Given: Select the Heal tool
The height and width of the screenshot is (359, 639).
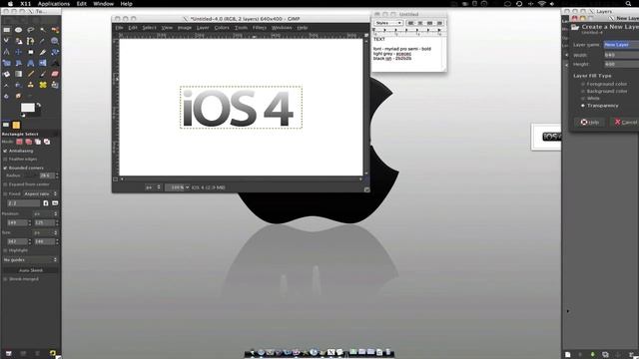Looking at the screenshot, I should (43, 85).
